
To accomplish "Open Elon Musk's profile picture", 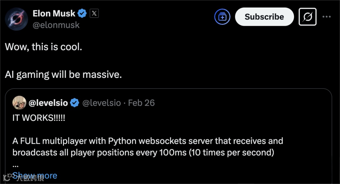I will coord(17,19).
